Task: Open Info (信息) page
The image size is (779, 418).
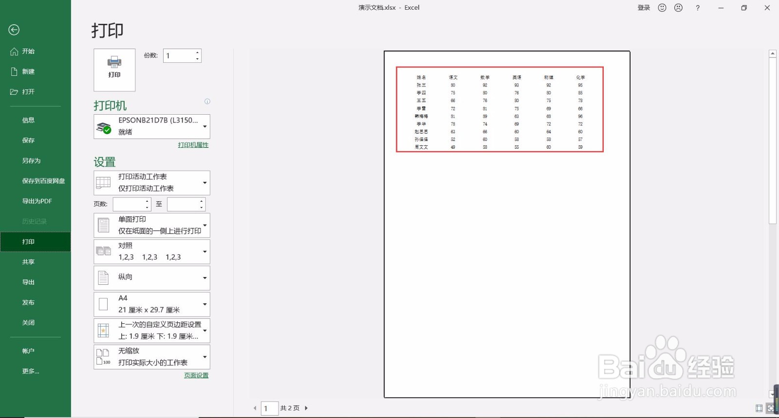Action: pyautogui.click(x=35, y=120)
